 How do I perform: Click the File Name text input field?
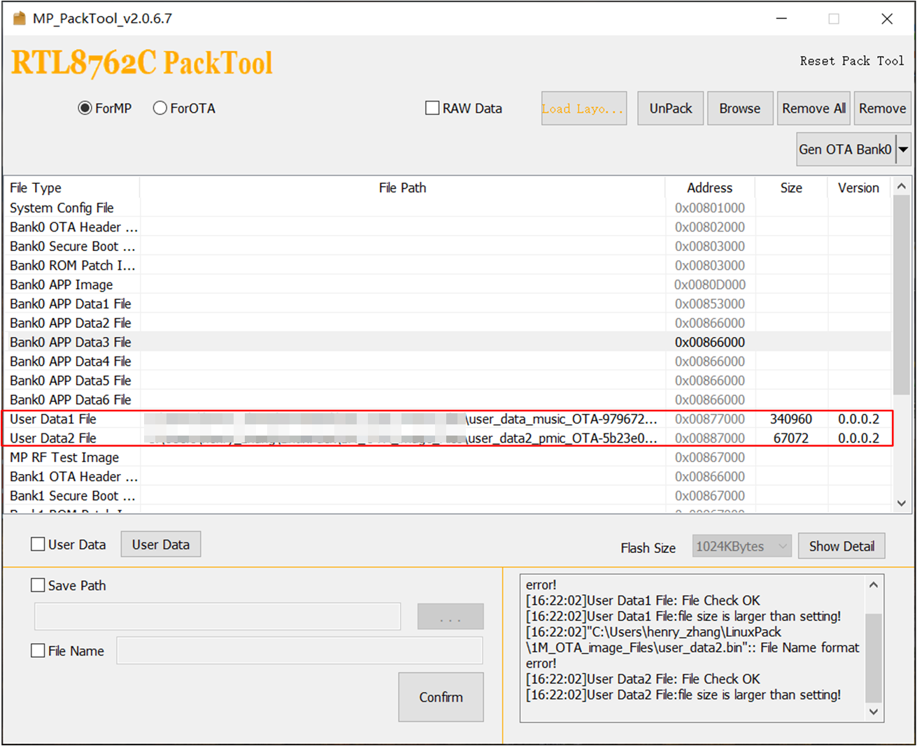(299, 651)
